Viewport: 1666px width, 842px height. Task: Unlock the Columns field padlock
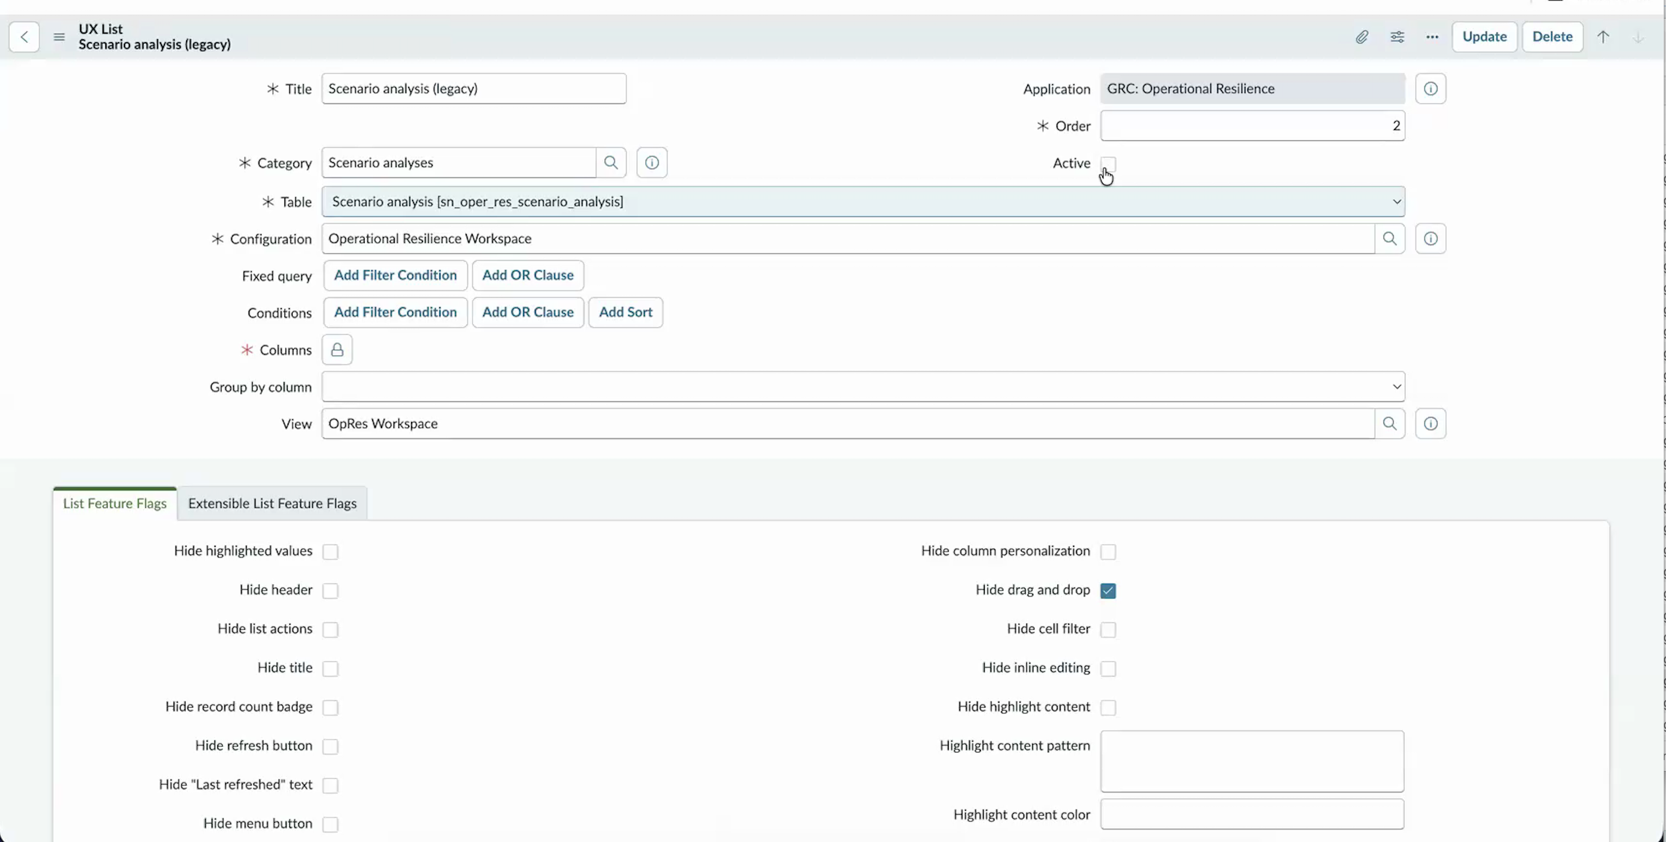pyautogui.click(x=337, y=350)
